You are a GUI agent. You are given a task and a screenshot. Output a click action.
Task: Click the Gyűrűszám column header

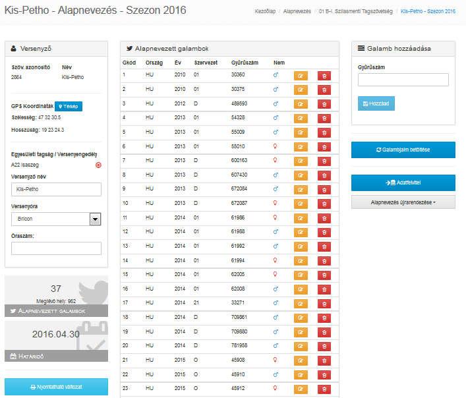pyautogui.click(x=245, y=63)
